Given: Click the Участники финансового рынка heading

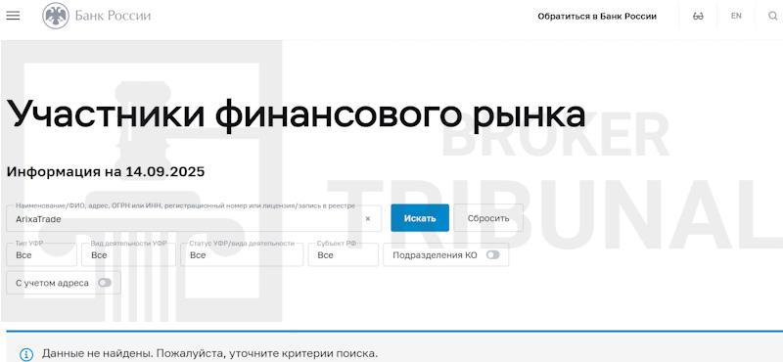Looking at the screenshot, I should pyautogui.click(x=296, y=114).
